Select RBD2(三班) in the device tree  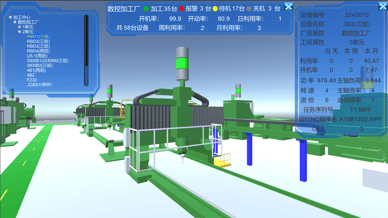point(38,41)
